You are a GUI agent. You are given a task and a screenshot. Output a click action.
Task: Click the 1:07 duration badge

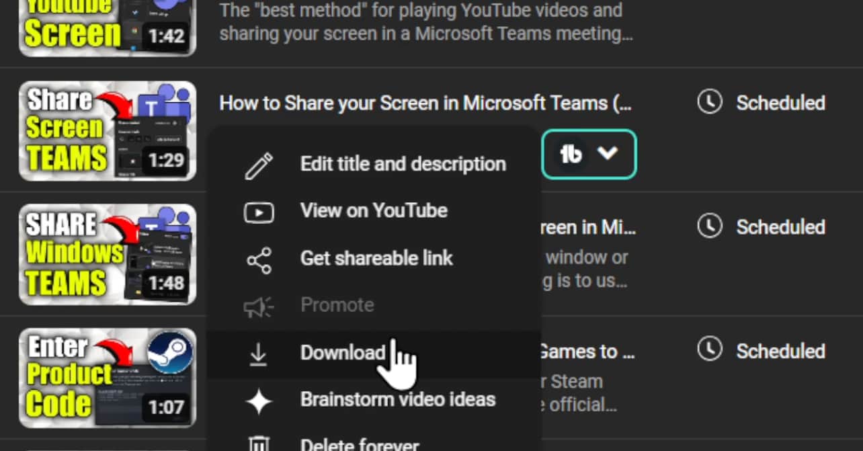(165, 407)
